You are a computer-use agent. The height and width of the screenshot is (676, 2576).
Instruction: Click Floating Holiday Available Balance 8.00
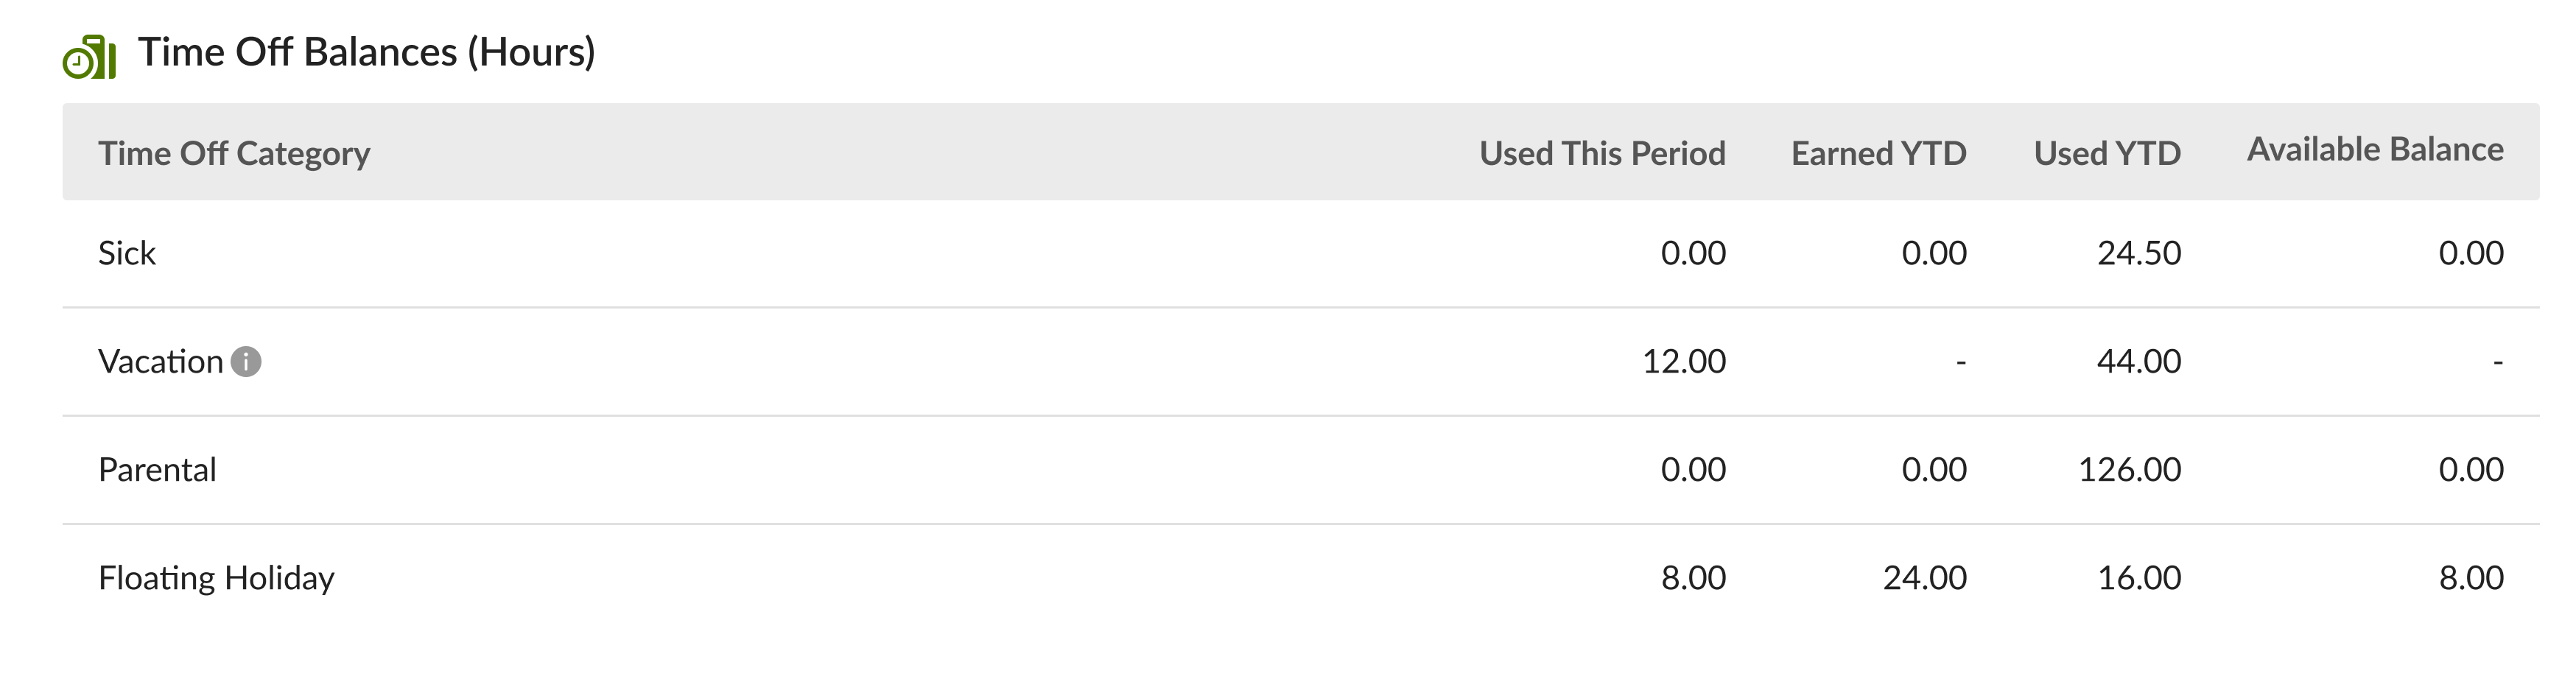[2471, 577]
